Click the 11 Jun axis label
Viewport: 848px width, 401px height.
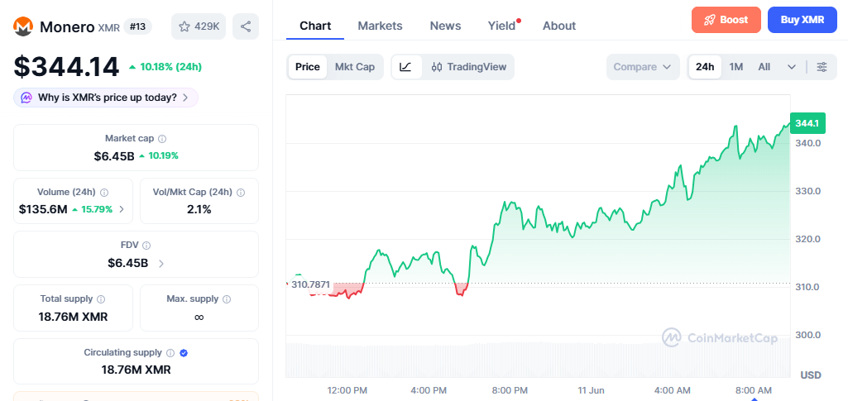[x=591, y=390]
